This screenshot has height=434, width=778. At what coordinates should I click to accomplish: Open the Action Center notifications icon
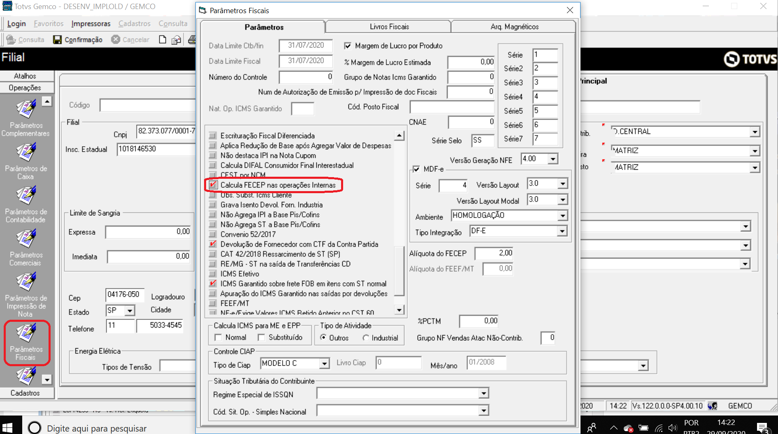[x=762, y=428]
